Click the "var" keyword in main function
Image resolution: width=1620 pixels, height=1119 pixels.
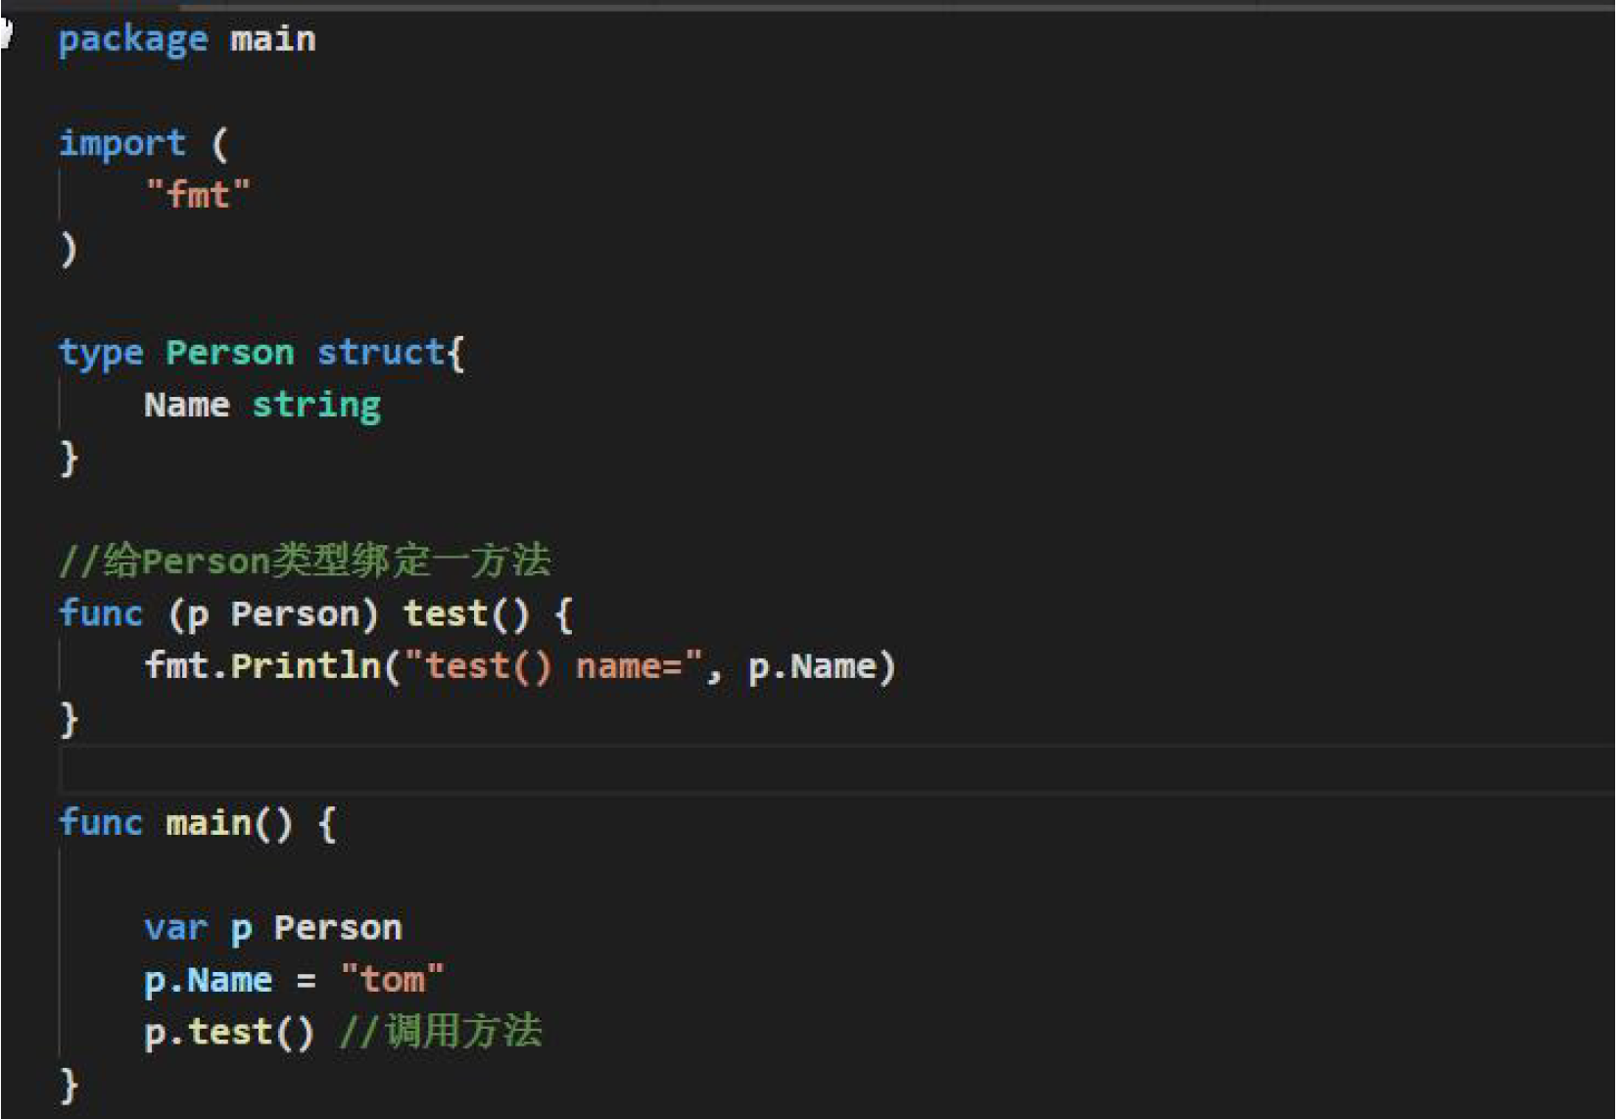click(175, 927)
